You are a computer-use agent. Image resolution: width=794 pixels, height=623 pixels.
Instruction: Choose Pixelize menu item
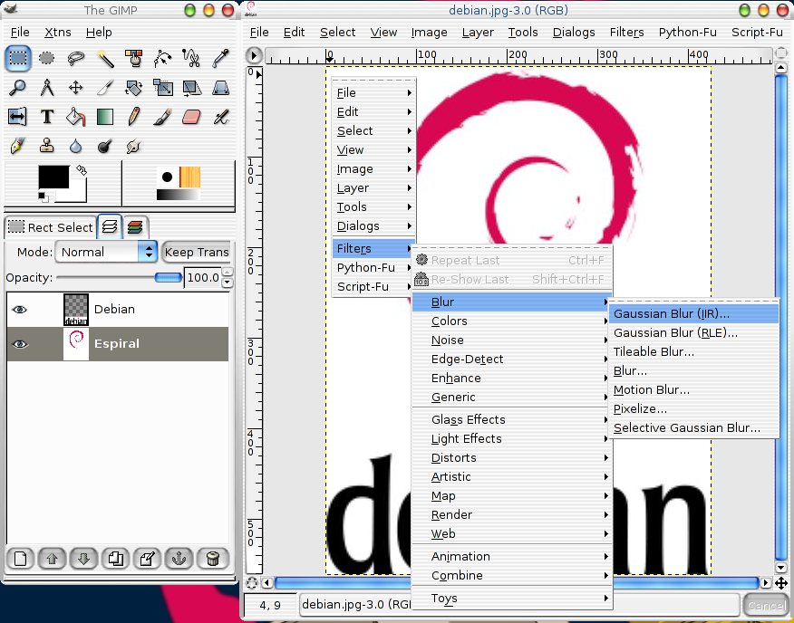[692, 409]
